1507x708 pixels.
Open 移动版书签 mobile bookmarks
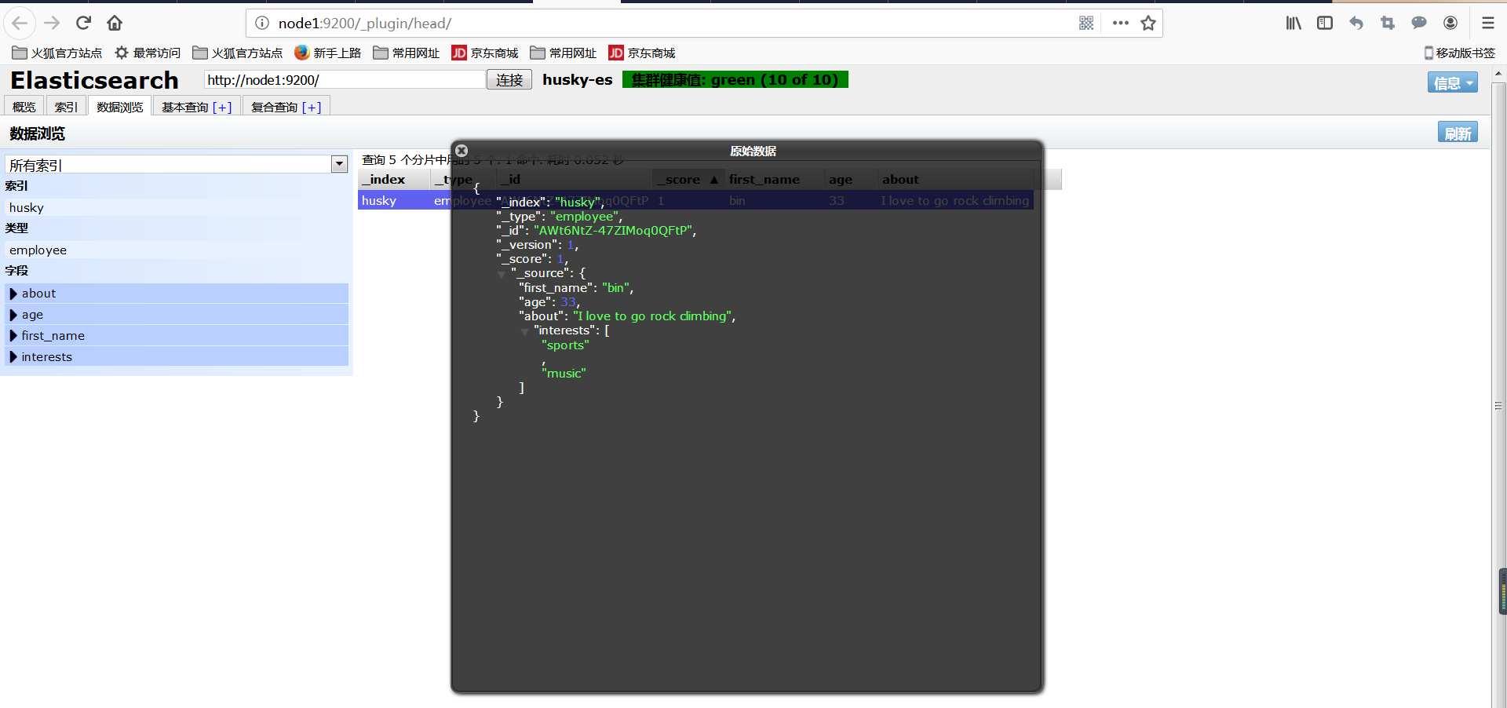pos(1460,53)
